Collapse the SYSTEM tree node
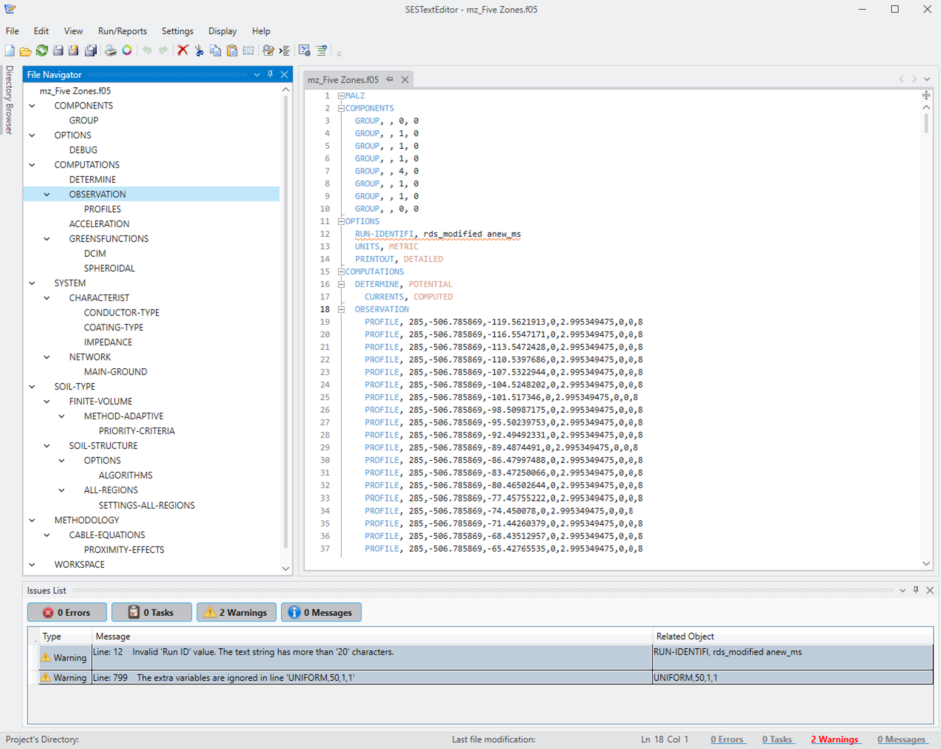 pyautogui.click(x=32, y=284)
